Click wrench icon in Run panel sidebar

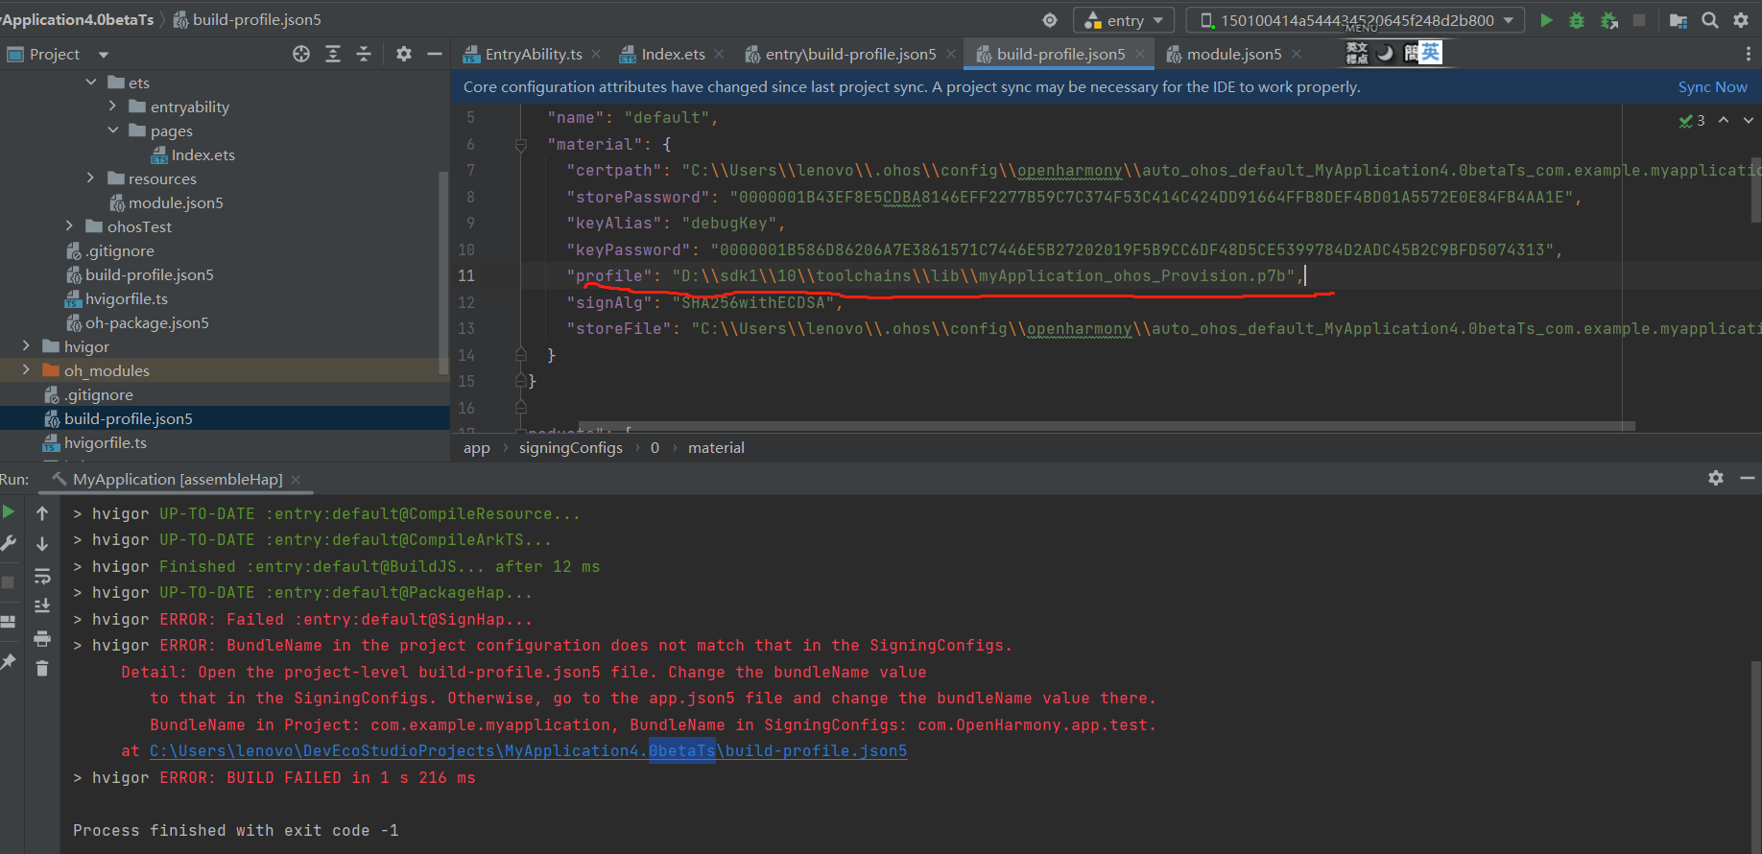pos(9,543)
